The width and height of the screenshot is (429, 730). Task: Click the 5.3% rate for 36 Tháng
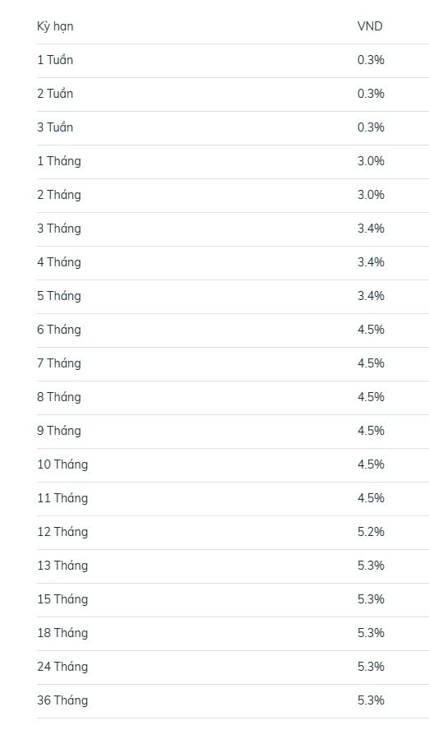371,700
